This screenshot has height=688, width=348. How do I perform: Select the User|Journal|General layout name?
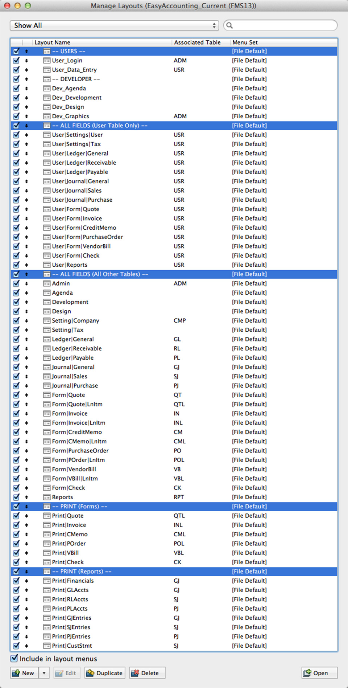pyautogui.click(x=80, y=181)
